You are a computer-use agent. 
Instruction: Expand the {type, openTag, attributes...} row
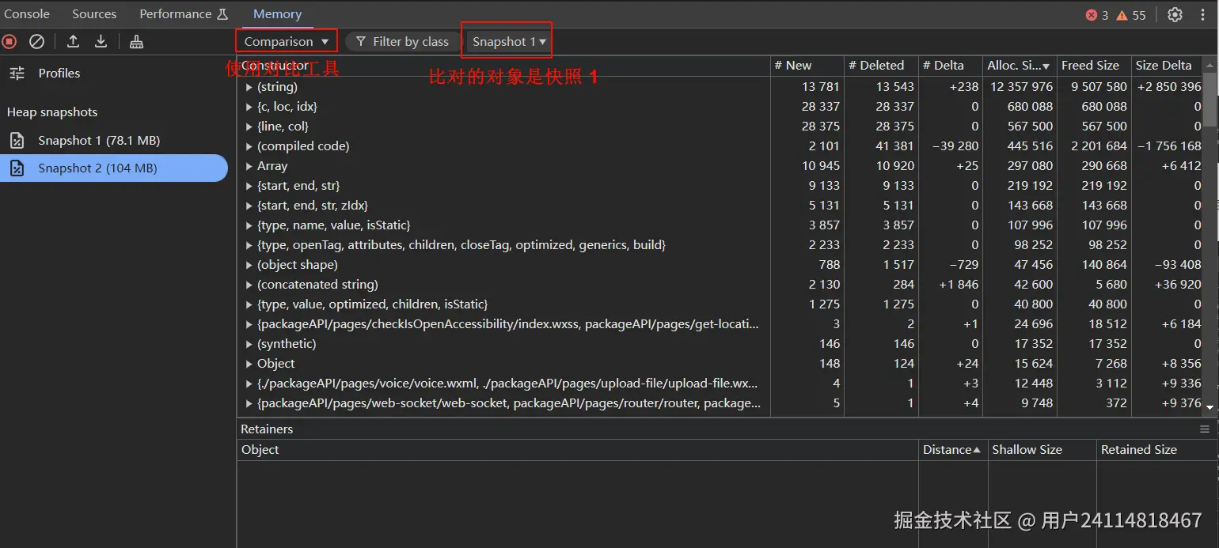point(249,245)
